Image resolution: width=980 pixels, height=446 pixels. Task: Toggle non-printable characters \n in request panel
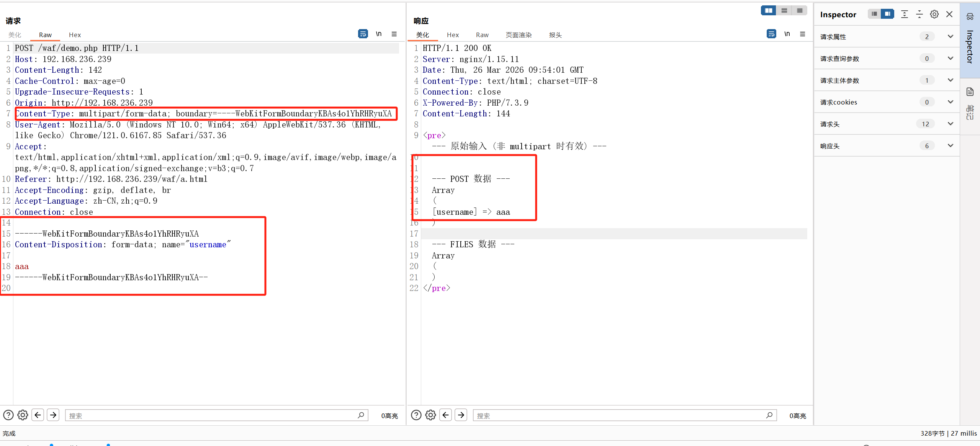pyautogui.click(x=378, y=34)
